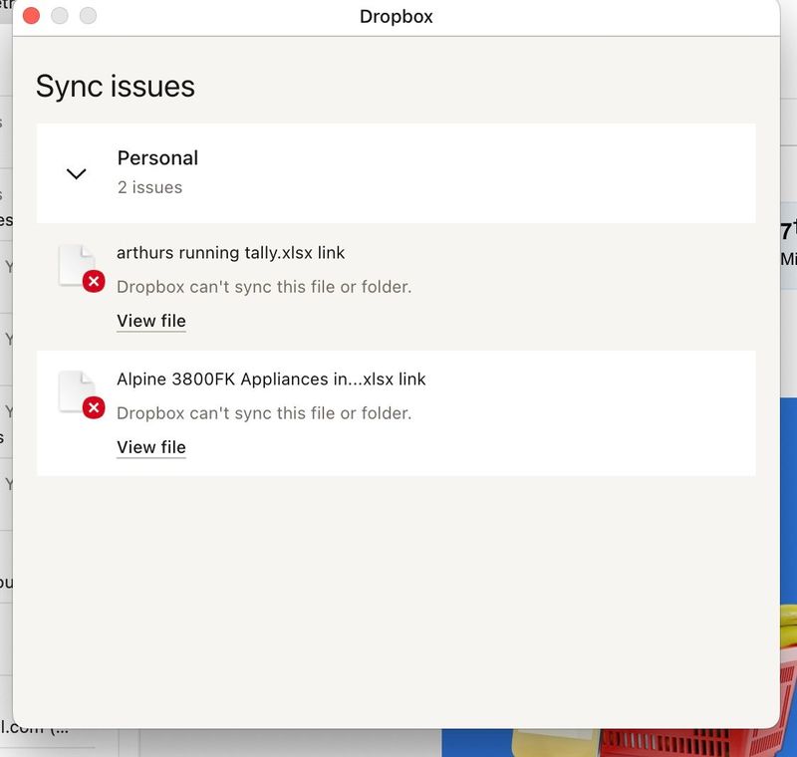The height and width of the screenshot is (757, 797).
Task: Click the 2 issues label under Personal
Action: [x=150, y=186]
